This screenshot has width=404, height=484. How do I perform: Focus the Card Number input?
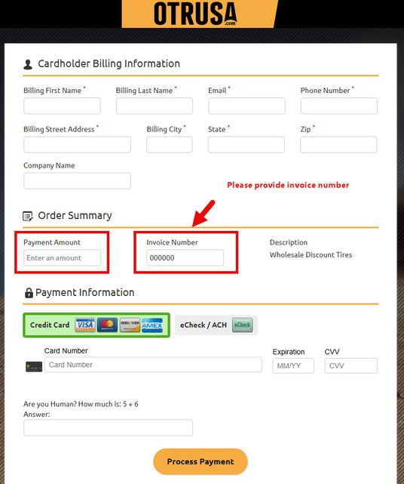click(153, 365)
